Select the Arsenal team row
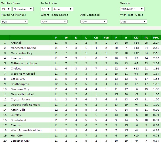Viewport: 161px width, 143px height. pyautogui.click(x=81, y=43)
